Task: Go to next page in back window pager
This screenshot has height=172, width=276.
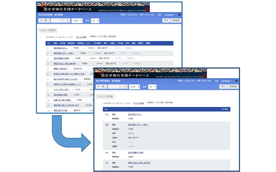Action: click(63, 21)
